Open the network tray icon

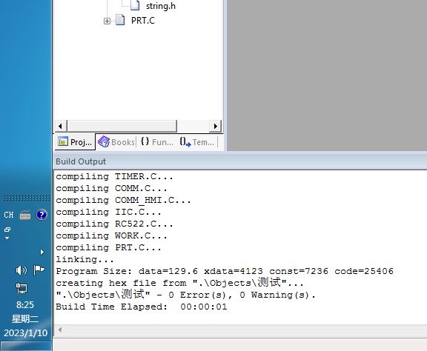click(21, 288)
